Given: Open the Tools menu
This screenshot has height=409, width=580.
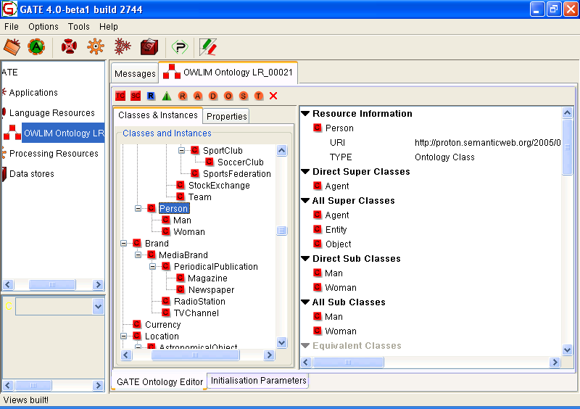Looking at the screenshot, I should click(79, 27).
